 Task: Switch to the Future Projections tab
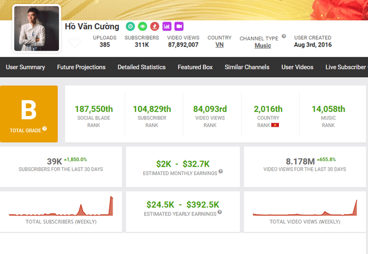[81, 67]
